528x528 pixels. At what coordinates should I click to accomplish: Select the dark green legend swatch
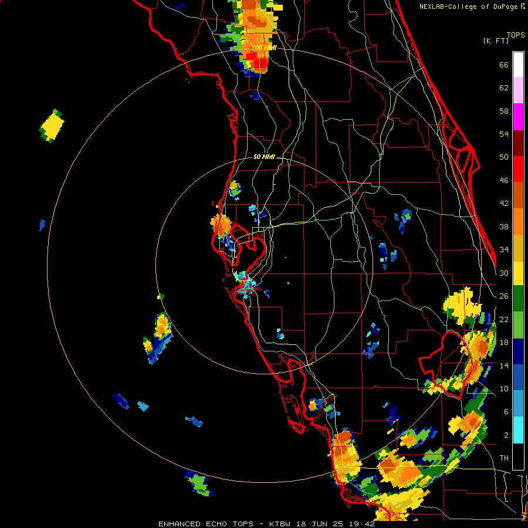coord(518,299)
